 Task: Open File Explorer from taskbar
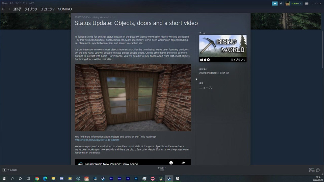coord(53,179)
